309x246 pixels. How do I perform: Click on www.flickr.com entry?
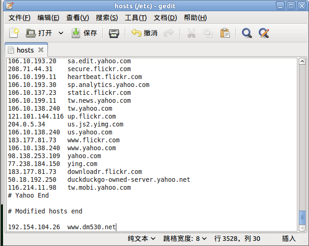[94, 140]
